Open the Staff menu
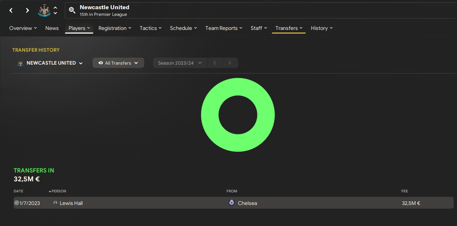 [x=259, y=28]
